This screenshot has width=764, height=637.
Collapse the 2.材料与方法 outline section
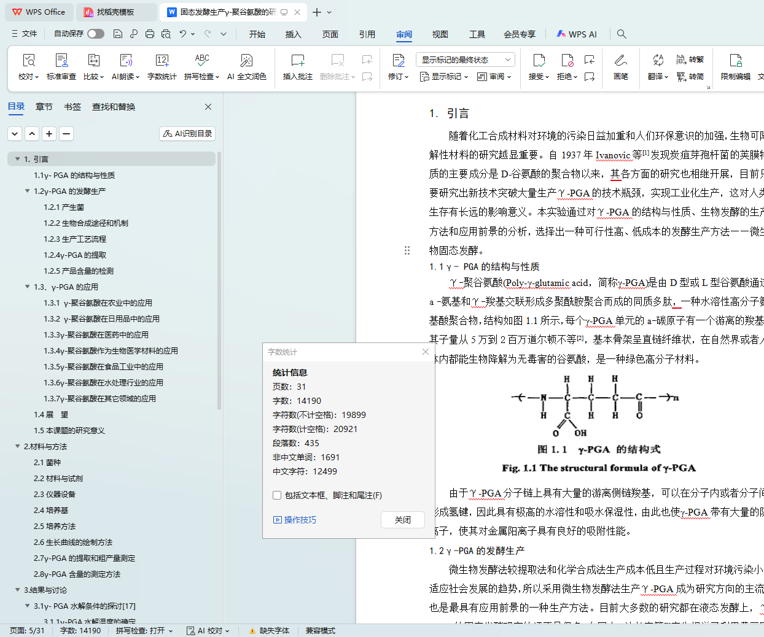coord(17,446)
